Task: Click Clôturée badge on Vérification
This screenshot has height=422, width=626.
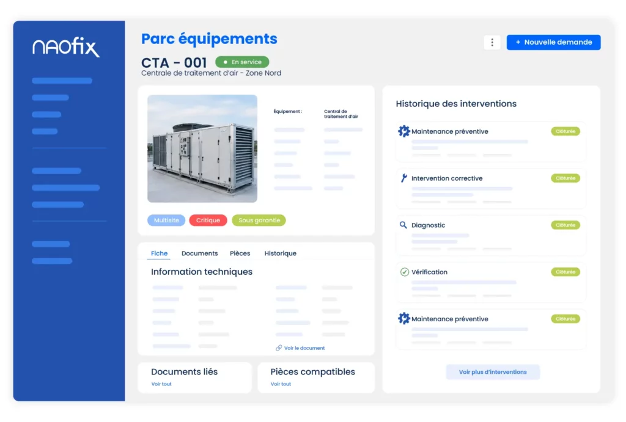Action: pyautogui.click(x=565, y=272)
